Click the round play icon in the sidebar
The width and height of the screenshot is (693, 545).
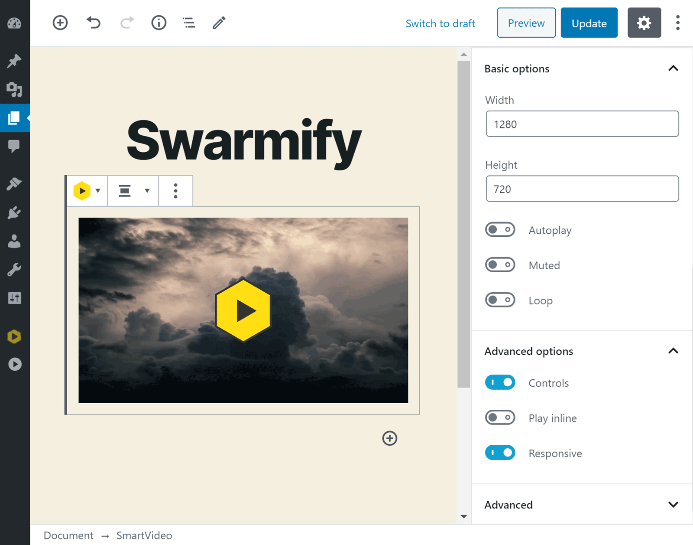(x=15, y=364)
